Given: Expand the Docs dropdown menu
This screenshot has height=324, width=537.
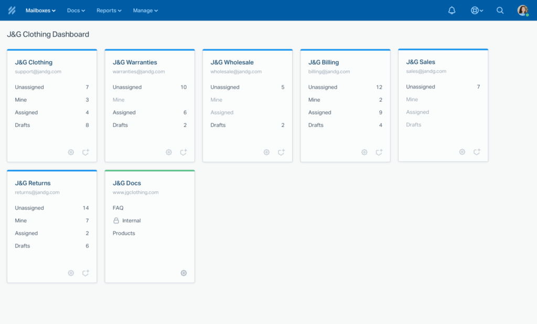Looking at the screenshot, I should tap(76, 10).
